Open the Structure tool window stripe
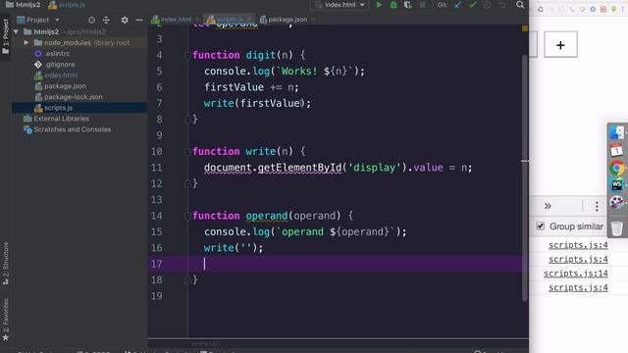 tap(6, 263)
